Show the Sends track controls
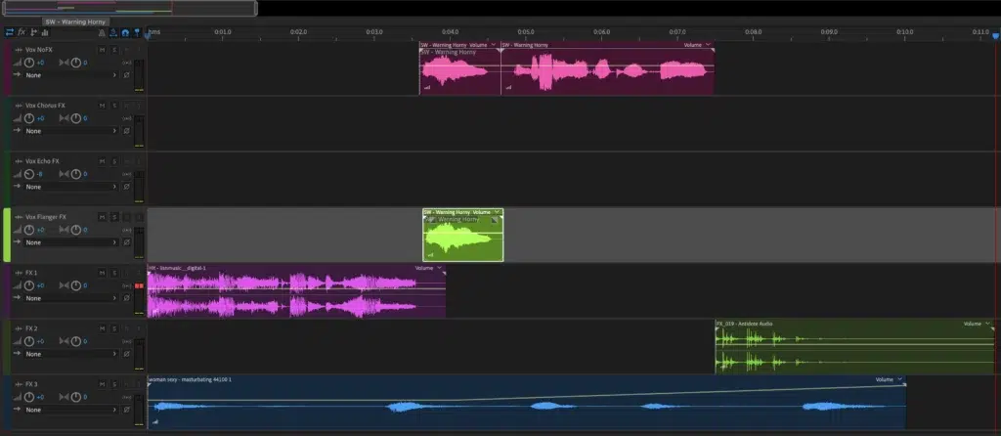Screen dimensions: 1001x436 click(x=34, y=32)
